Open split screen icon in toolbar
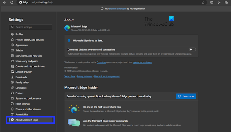 click(x=212, y=2)
